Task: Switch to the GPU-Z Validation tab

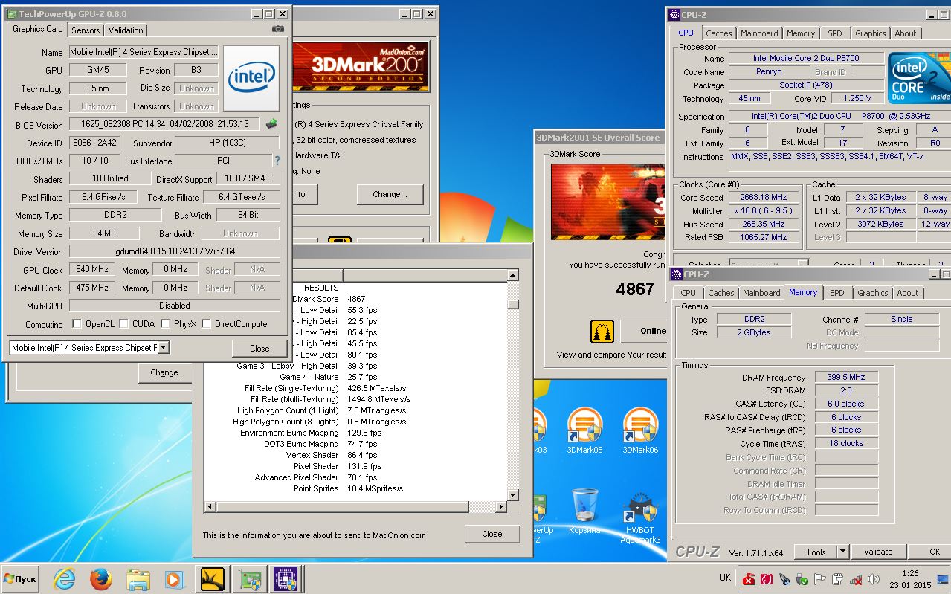Action: [x=126, y=30]
